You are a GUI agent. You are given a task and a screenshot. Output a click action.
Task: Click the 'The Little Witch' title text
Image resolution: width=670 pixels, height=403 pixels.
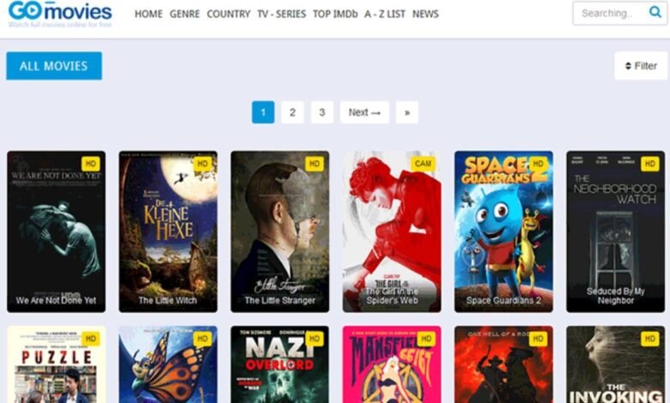tap(167, 301)
